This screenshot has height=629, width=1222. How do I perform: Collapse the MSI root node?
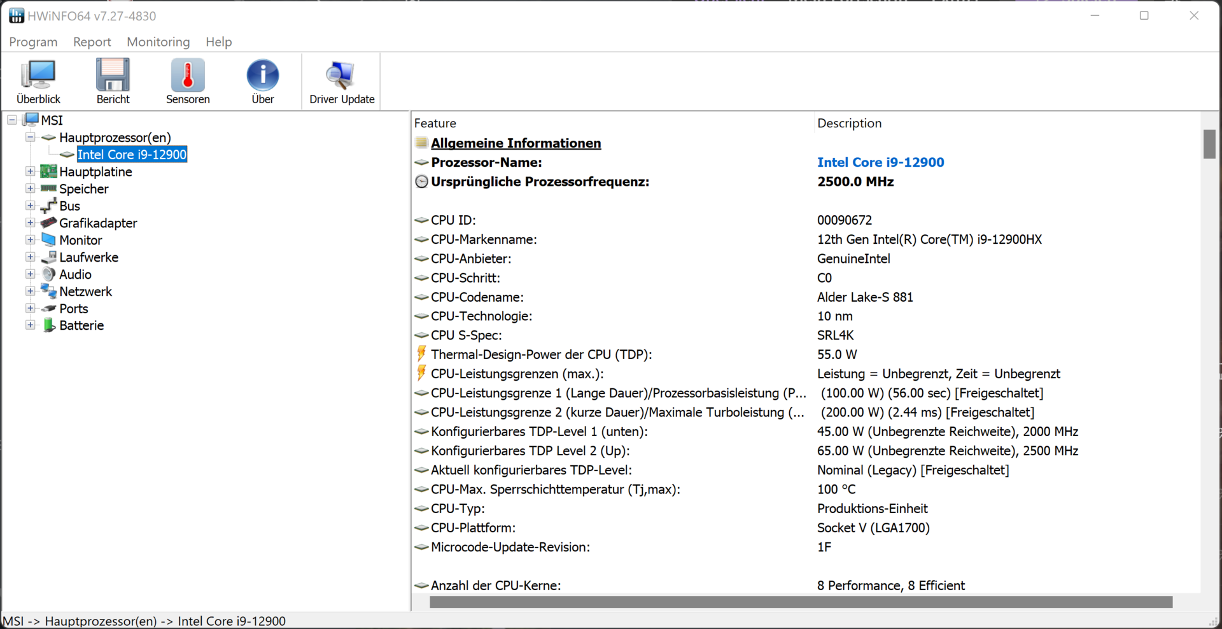[x=12, y=120]
